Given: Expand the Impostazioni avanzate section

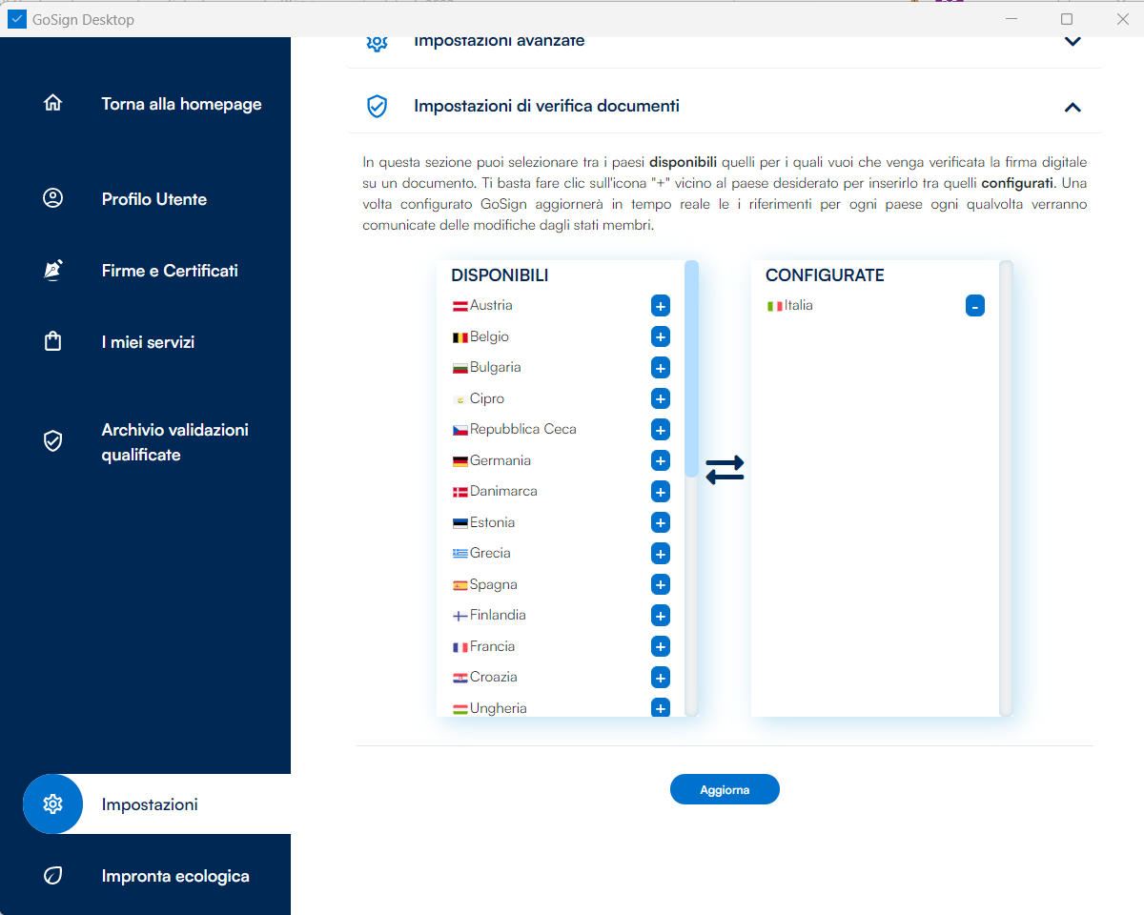Looking at the screenshot, I should 1072,42.
